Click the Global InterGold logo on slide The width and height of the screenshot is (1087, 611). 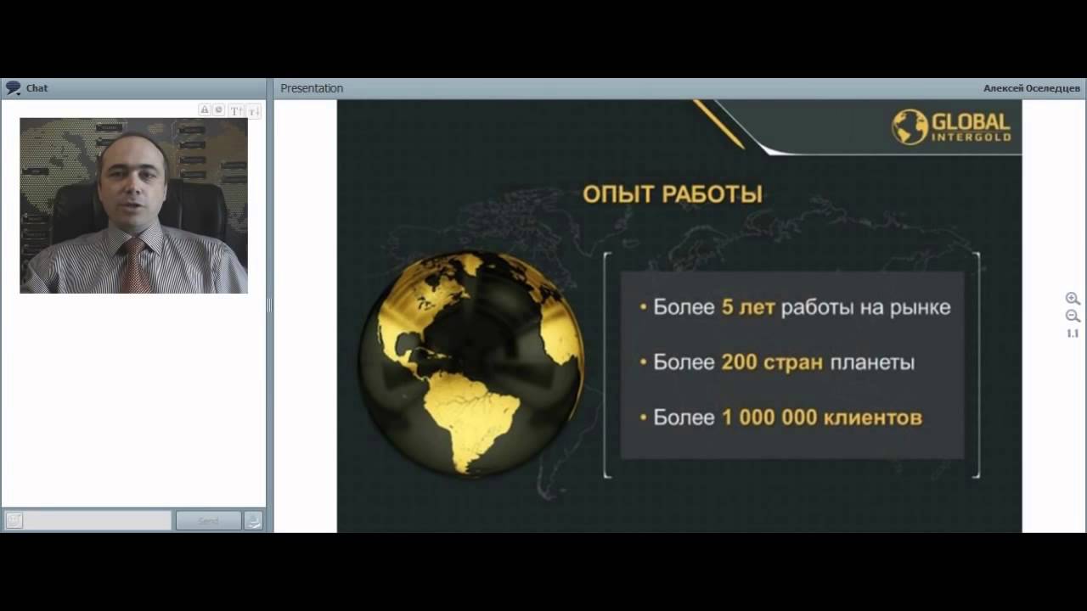pyautogui.click(x=951, y=126)
